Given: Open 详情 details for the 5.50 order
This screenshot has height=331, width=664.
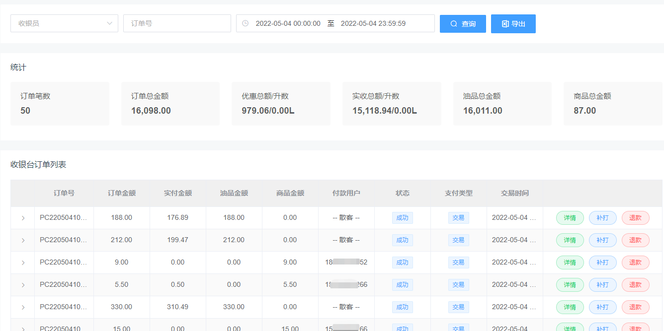Looking at the screenshot, I should [x=570, y=285].
